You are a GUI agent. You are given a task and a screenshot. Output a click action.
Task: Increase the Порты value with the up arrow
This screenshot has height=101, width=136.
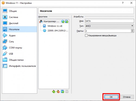[132, 30]
